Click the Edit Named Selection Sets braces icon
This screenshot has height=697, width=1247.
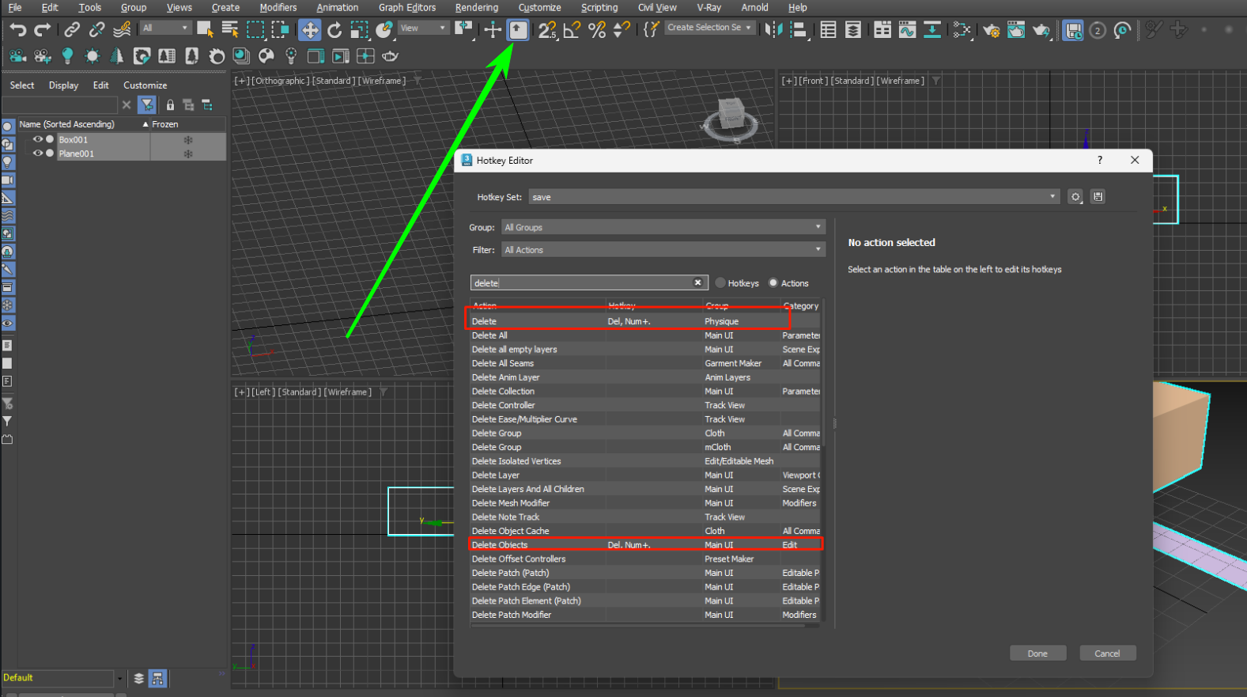651,30
